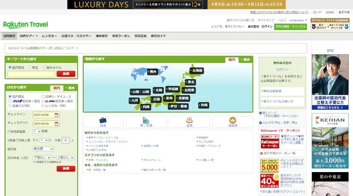Click the children count field
The image size is (353, 196).
[65, 140]
